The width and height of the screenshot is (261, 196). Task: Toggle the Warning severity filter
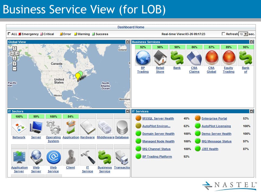coord(75,34)
